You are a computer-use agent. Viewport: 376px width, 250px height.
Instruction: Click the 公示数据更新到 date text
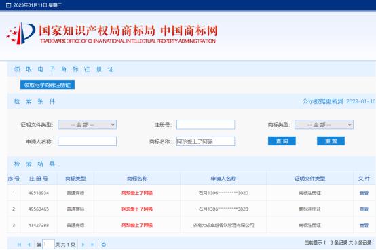(339, 101)
